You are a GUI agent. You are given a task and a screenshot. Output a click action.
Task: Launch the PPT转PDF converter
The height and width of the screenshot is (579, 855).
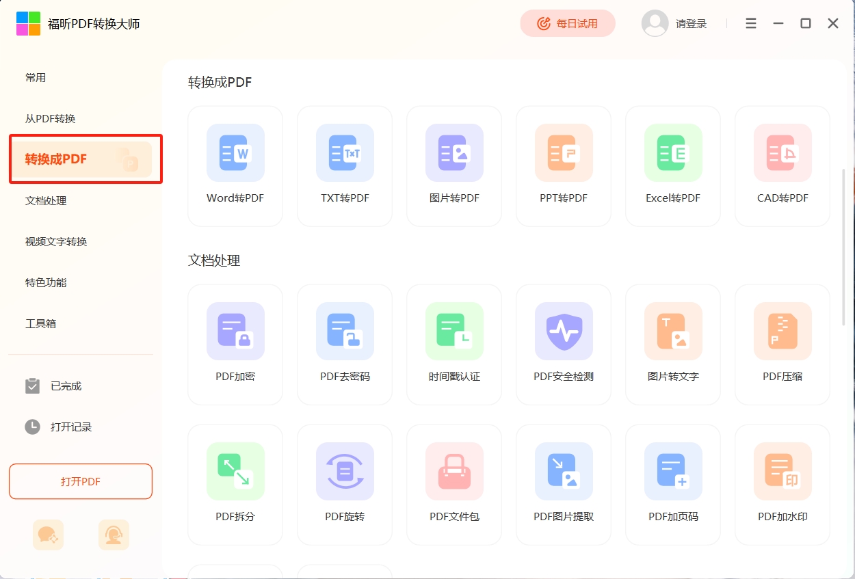[x=564, y=153]
